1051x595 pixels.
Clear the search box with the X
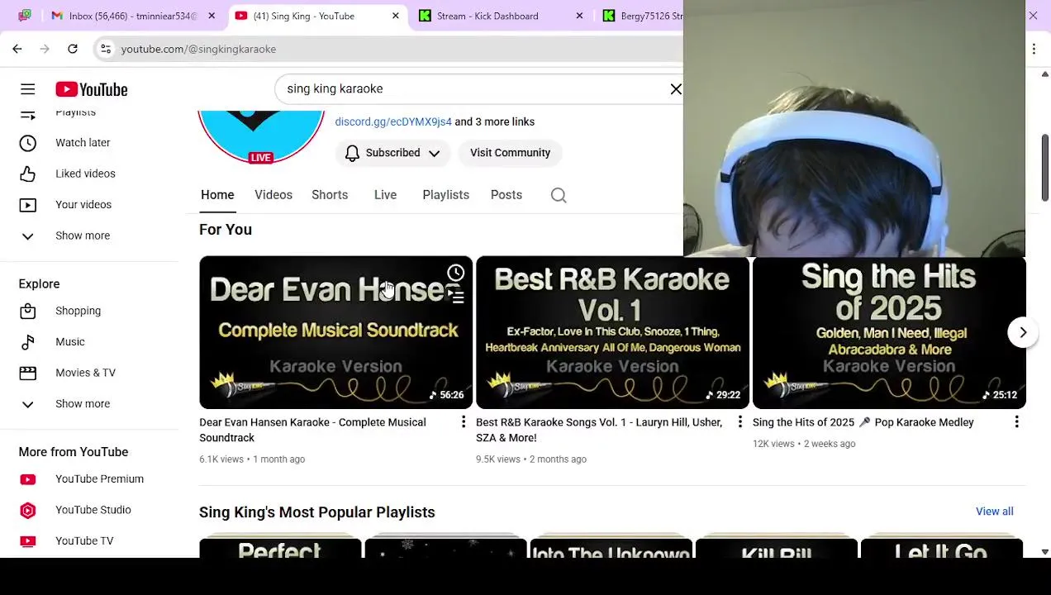click(676, 88)
